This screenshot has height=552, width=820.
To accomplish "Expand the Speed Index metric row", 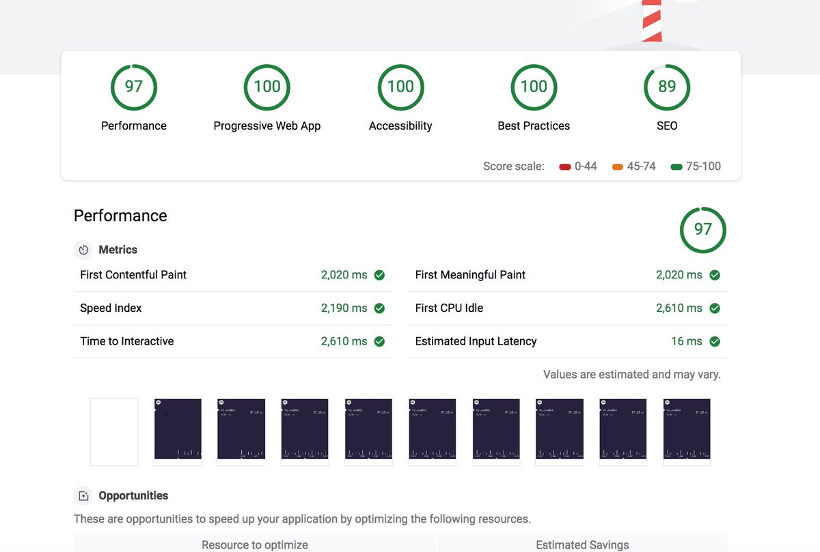I will tap(233, 308).
